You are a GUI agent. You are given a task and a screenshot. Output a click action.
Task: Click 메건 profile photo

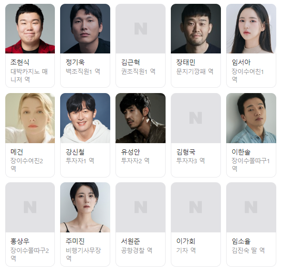coord(30,118)
